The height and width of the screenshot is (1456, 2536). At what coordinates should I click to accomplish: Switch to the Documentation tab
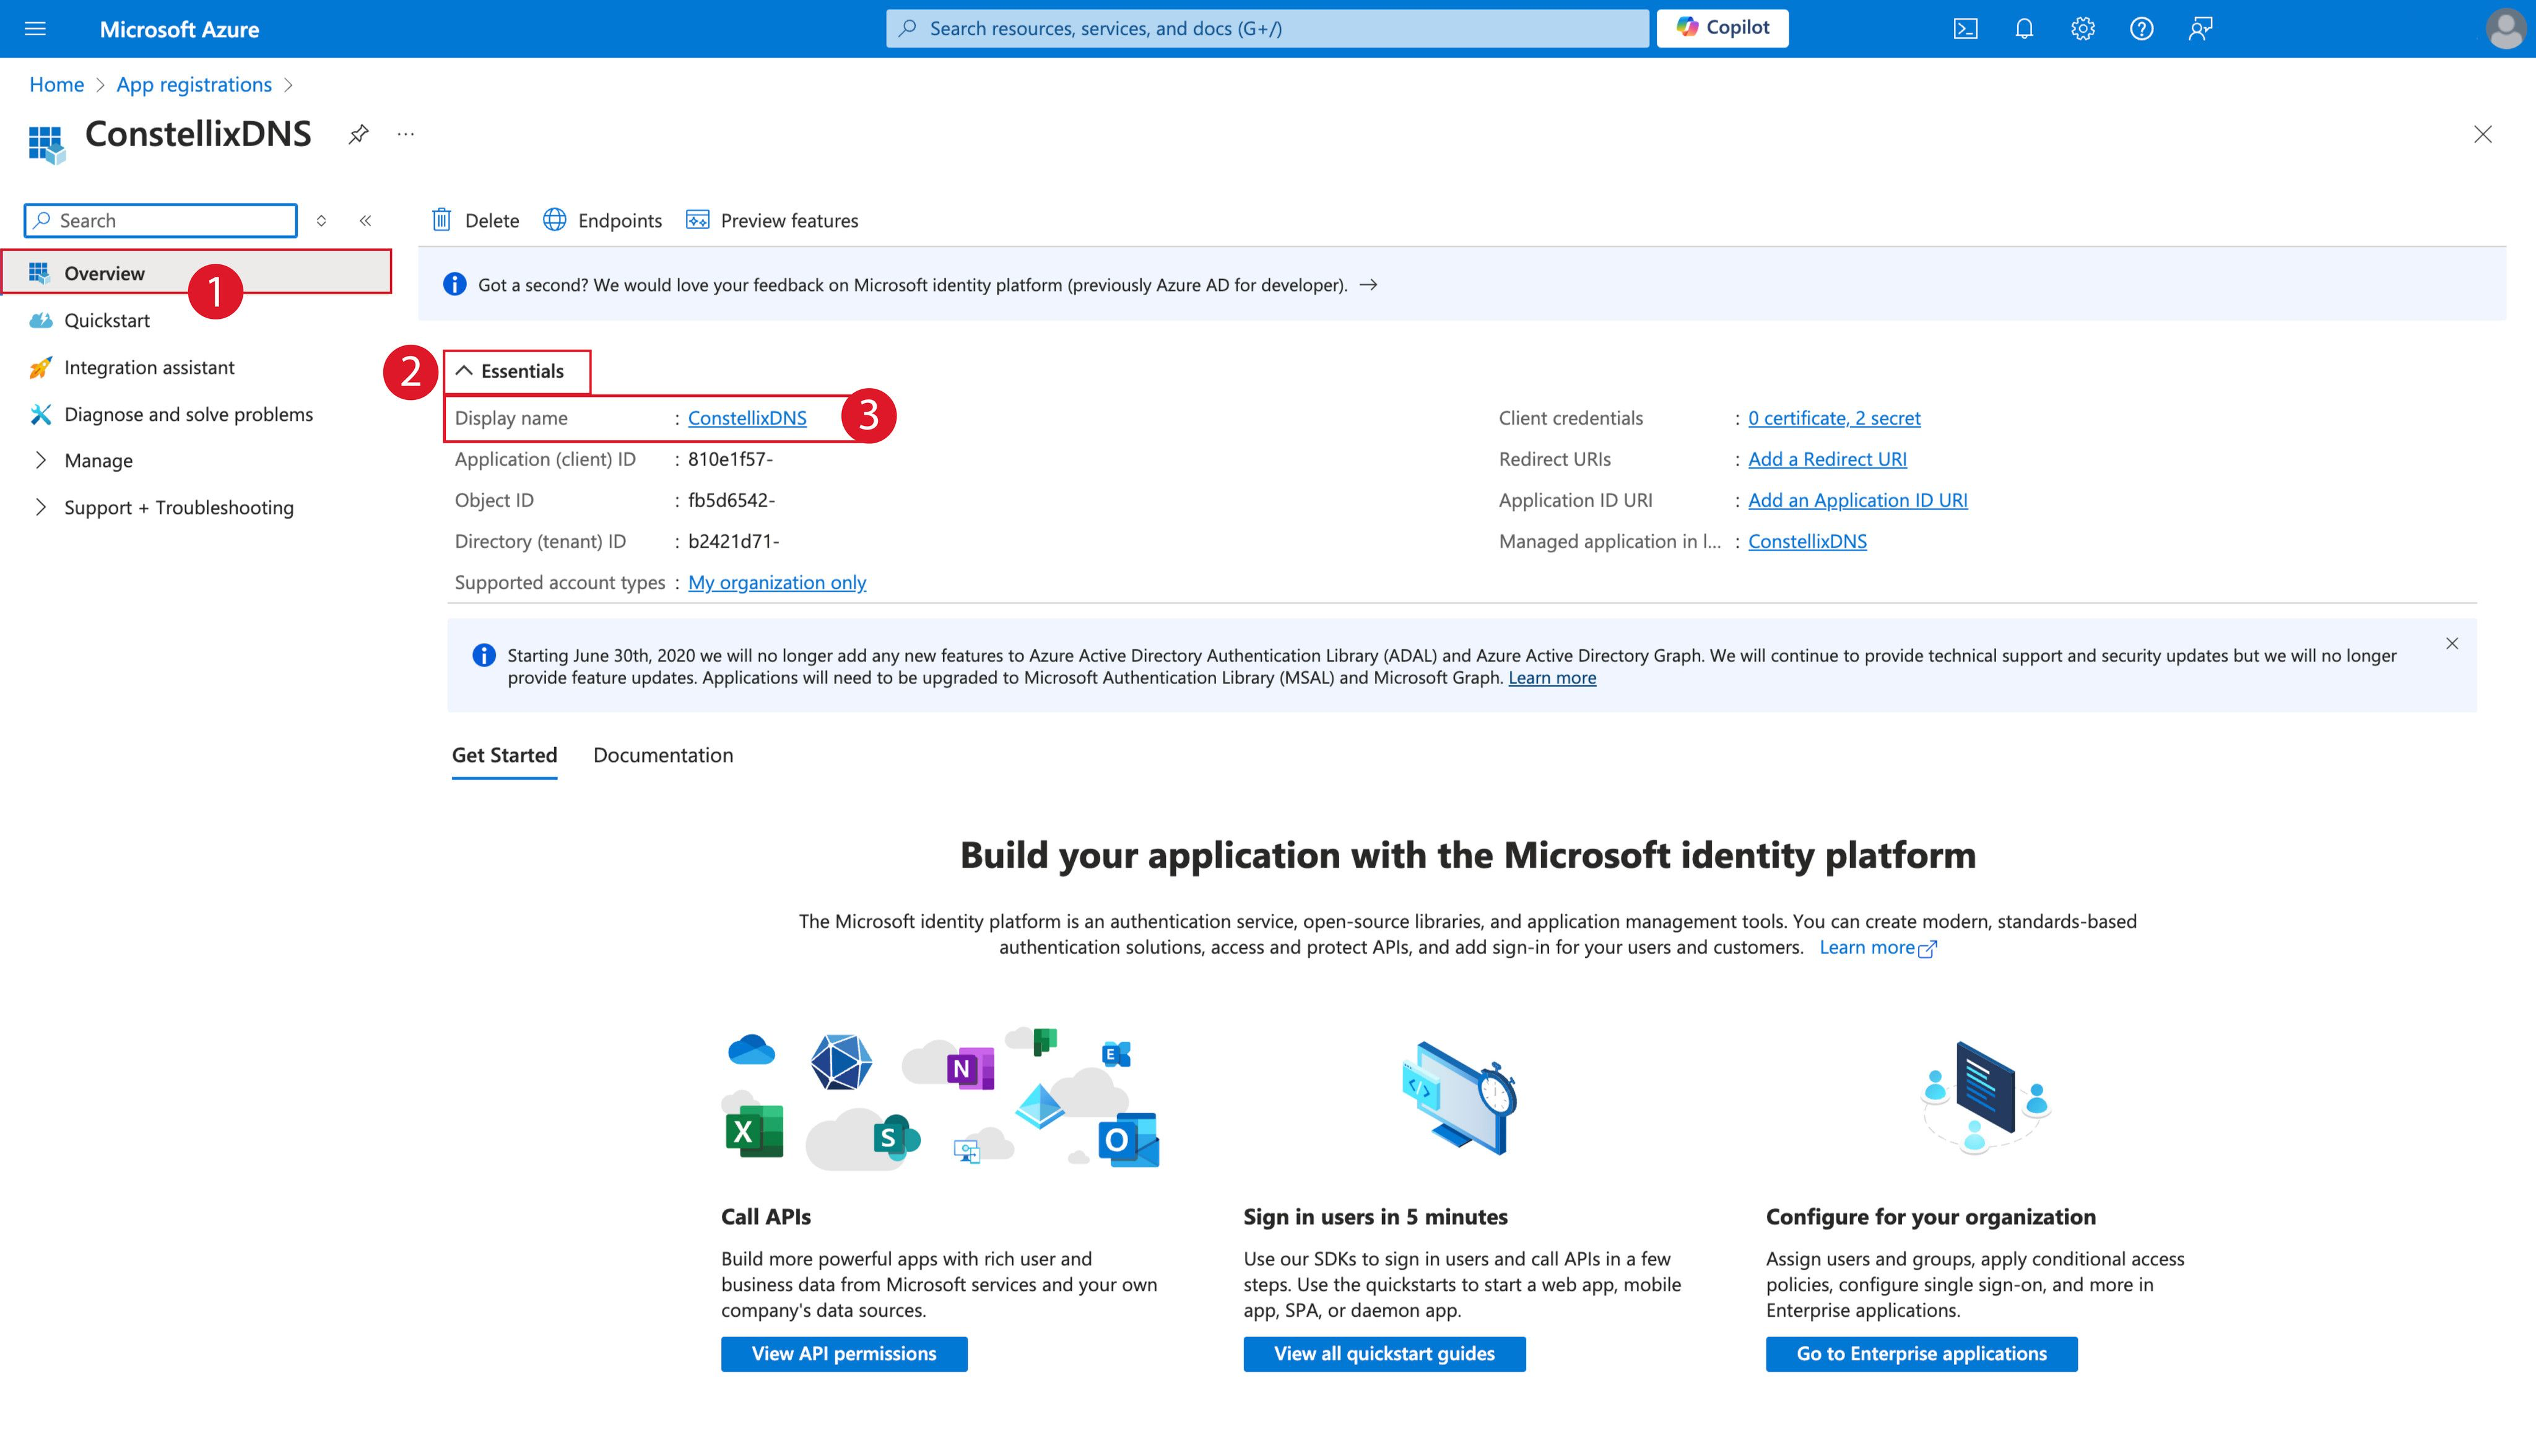pyautogui.click(x=662, y=755)
